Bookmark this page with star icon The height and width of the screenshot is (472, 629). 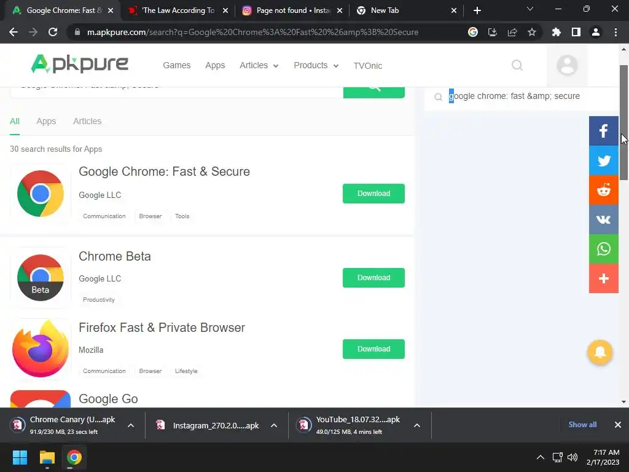coord(531,32)
